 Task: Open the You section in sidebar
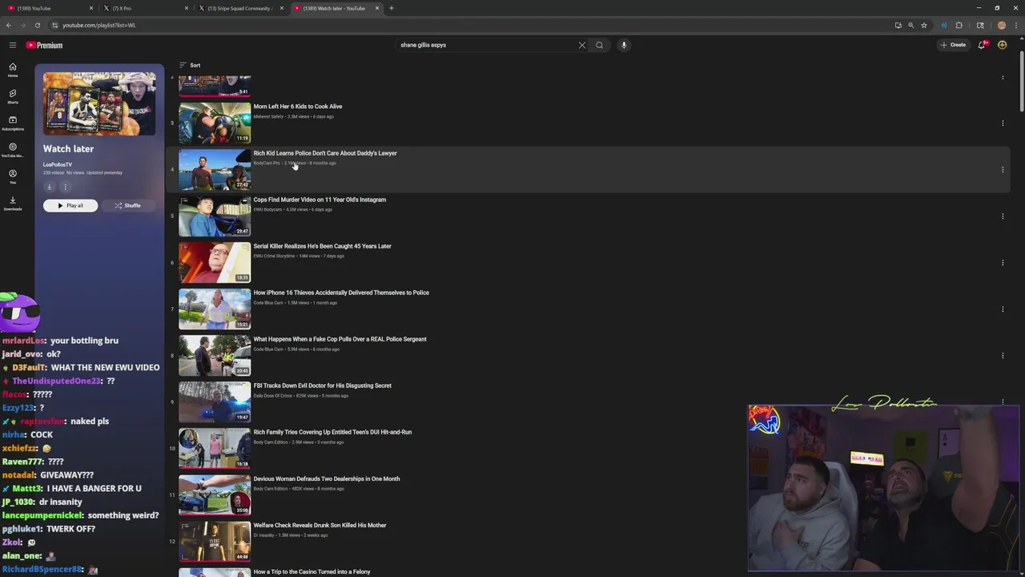coord(13,176)
